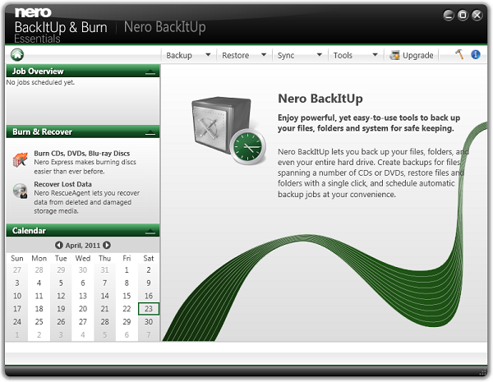Click the Nero BackItUp heading
The width and height of the screenshot is (493, 382).
click(320, 99)
